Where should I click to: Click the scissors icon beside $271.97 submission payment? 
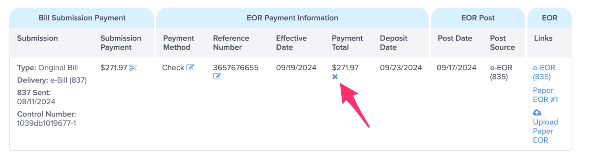tap(133, 68)
